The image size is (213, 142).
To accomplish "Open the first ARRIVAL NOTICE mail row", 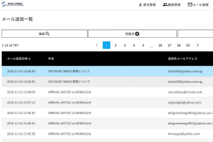I will (x=106, y=92).
